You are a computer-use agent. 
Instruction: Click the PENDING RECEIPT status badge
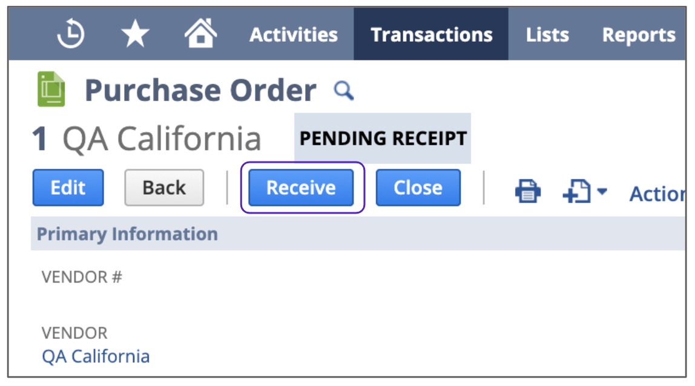click(383, 139)
